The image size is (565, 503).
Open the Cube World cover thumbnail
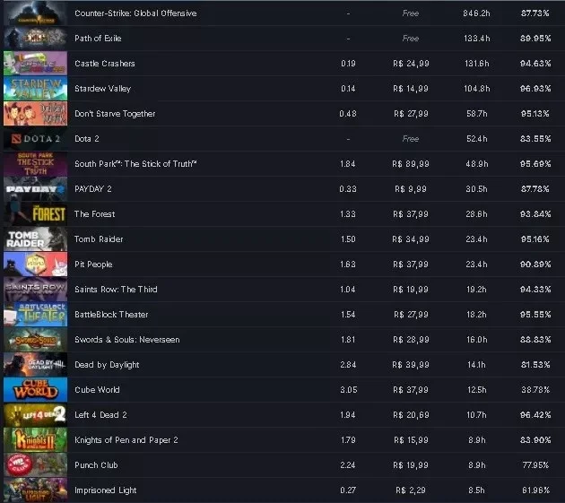[x=35, y=389]
